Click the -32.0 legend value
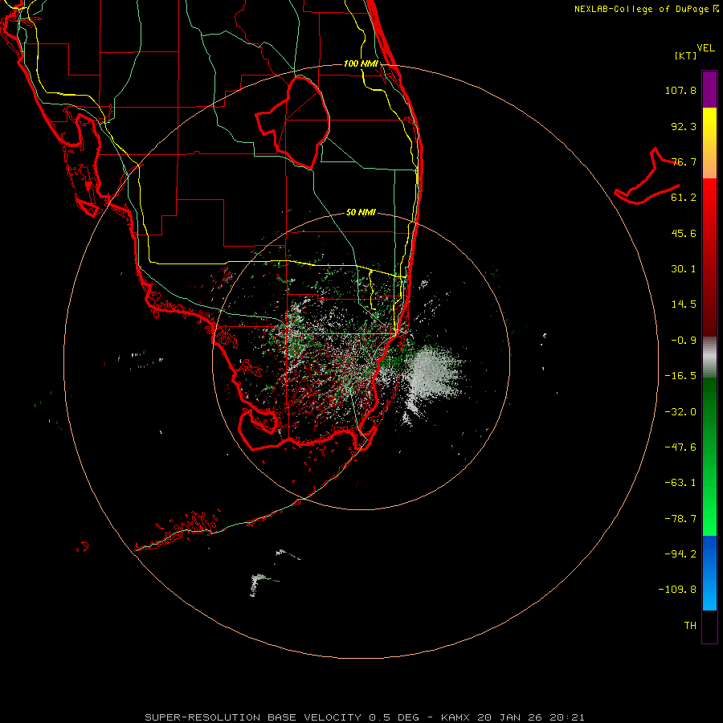 pos(680,412)
